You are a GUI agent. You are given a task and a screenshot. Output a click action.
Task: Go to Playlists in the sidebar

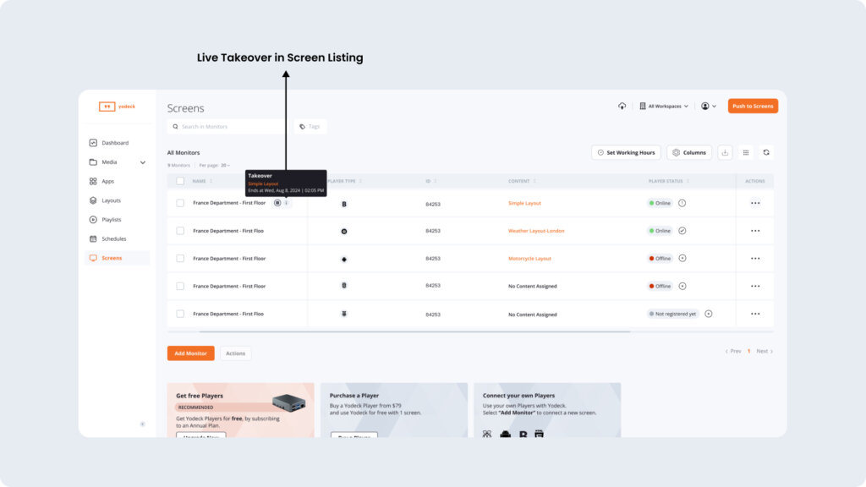(x=111, y=220)
